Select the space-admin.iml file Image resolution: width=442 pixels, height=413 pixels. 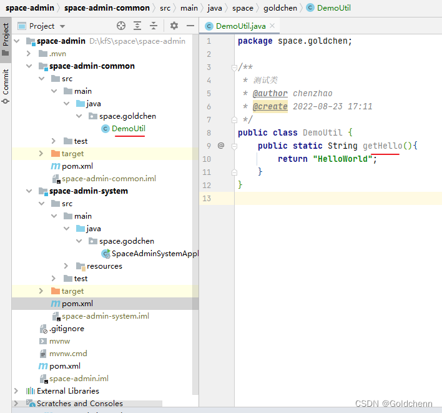click(x=79, y=379)
